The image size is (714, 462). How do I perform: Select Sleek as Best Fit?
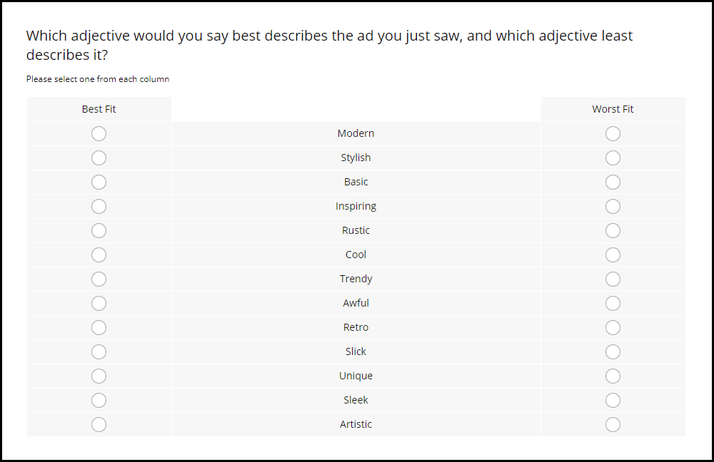tap(99, 400)
